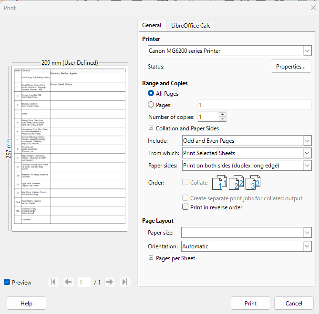Go to the next preview page
The width and height of the screenshot is (319, 314).
110,282
